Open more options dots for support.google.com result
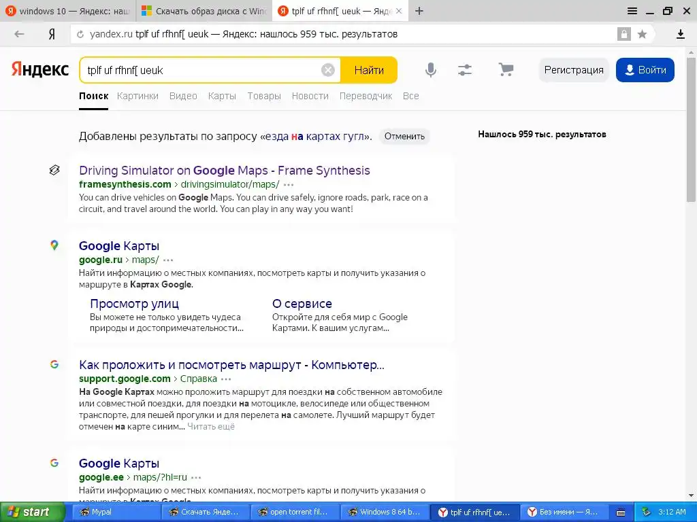 [226, 379]
